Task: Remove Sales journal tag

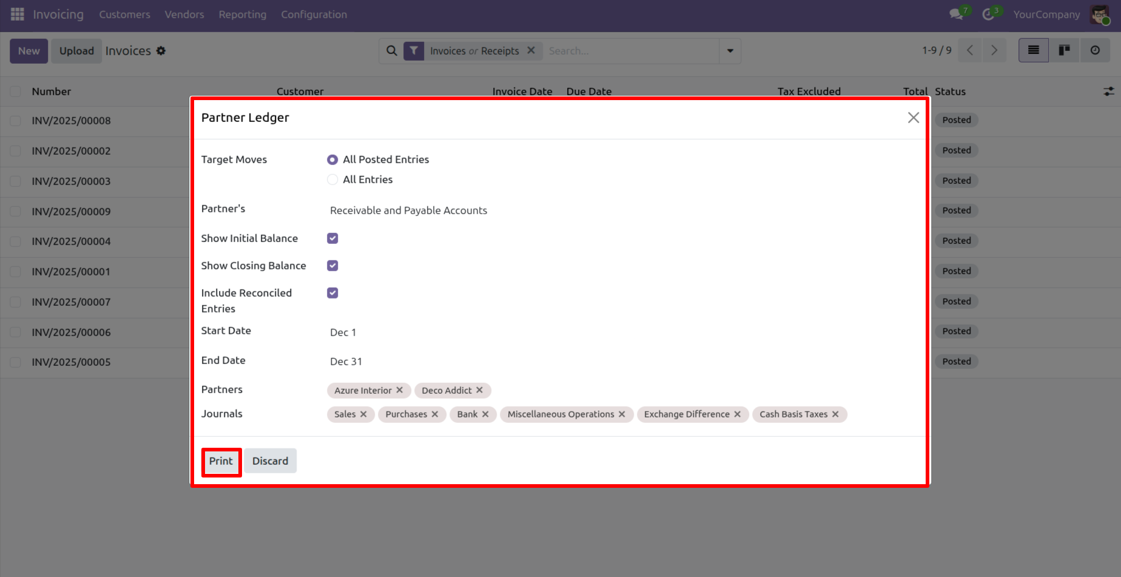Action: coord(363,414)
